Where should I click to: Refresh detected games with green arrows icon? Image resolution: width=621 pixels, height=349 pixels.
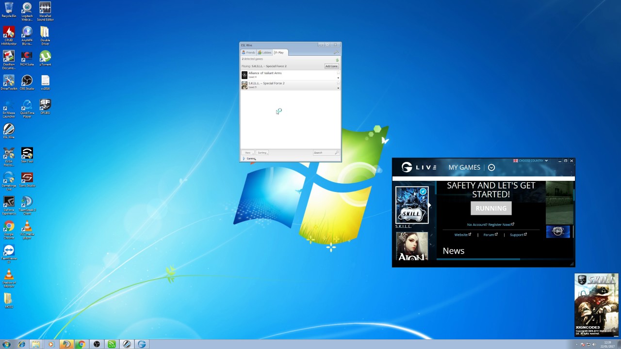pos(337,60)
